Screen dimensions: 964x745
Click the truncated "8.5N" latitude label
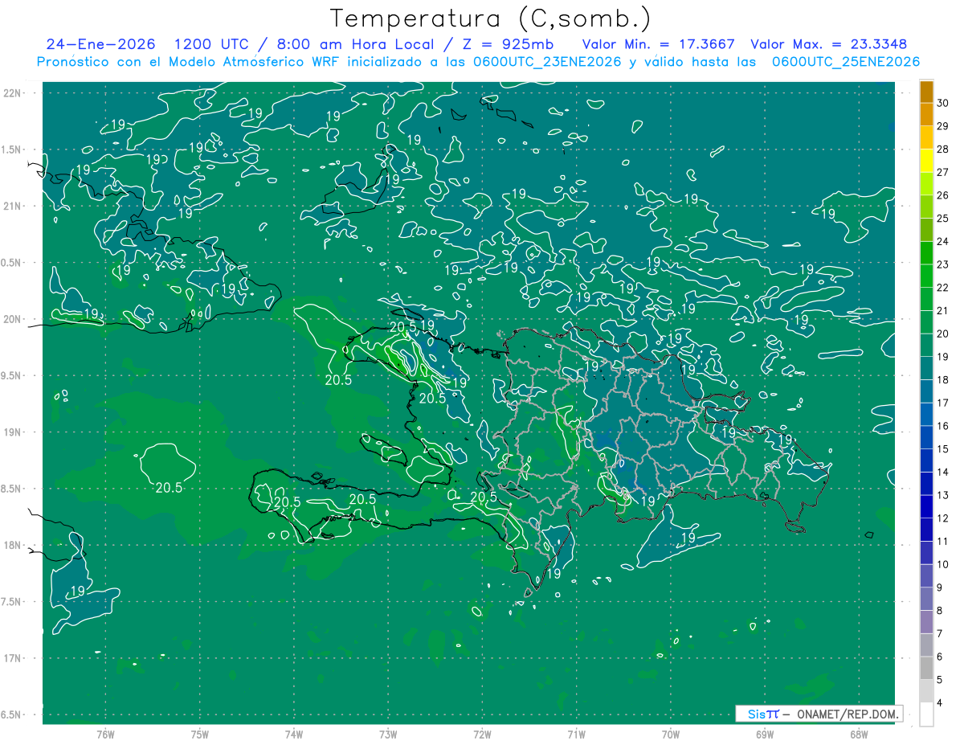11,489
